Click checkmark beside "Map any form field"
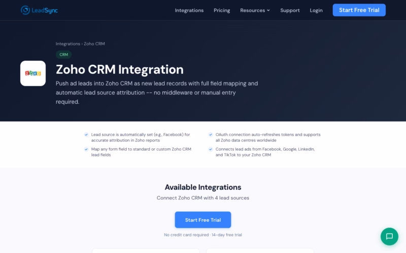Screen dimensions: 406x253 pyautogui.click(x=86, y=149)
